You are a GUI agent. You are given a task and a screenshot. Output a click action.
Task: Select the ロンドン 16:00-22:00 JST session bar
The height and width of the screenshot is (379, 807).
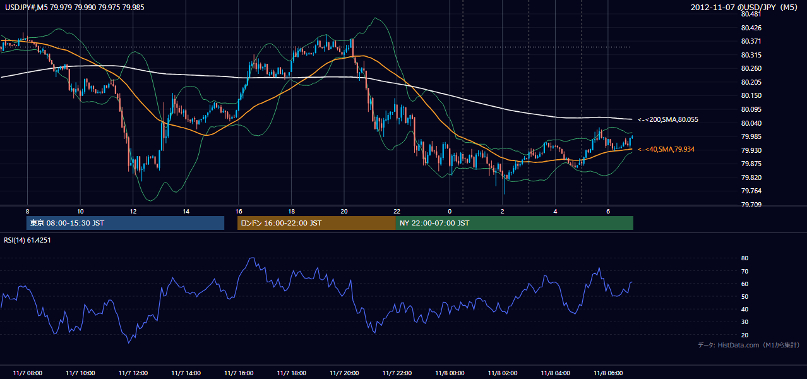[316, 223]
